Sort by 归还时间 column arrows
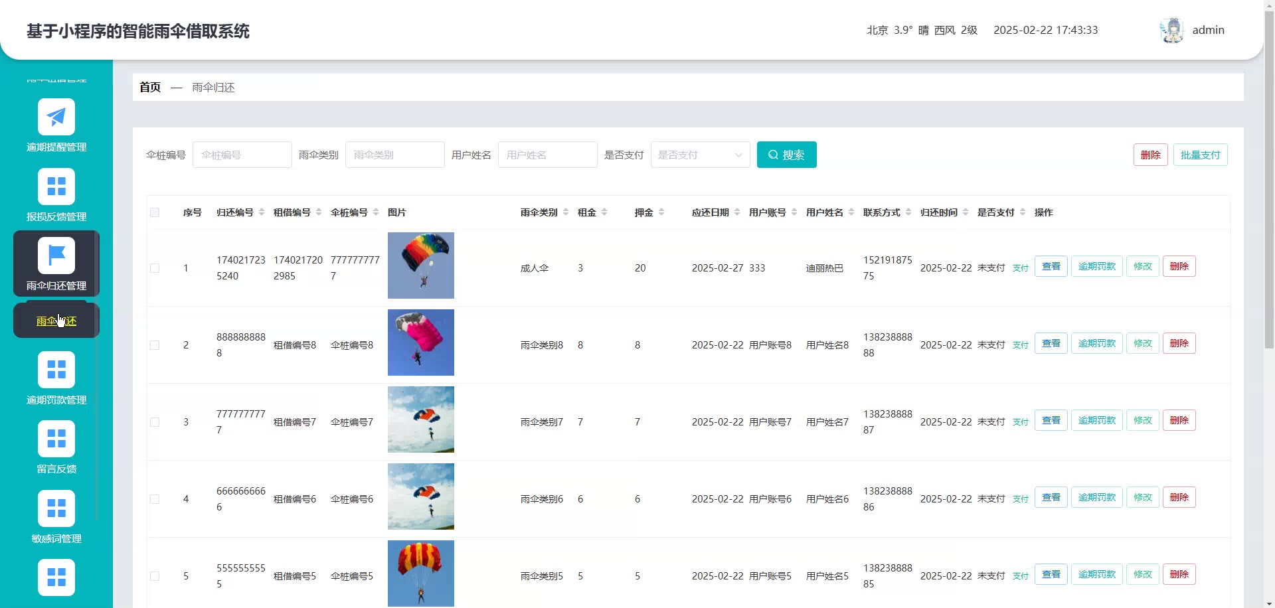 pyautogui.click(x=966, y=212)
